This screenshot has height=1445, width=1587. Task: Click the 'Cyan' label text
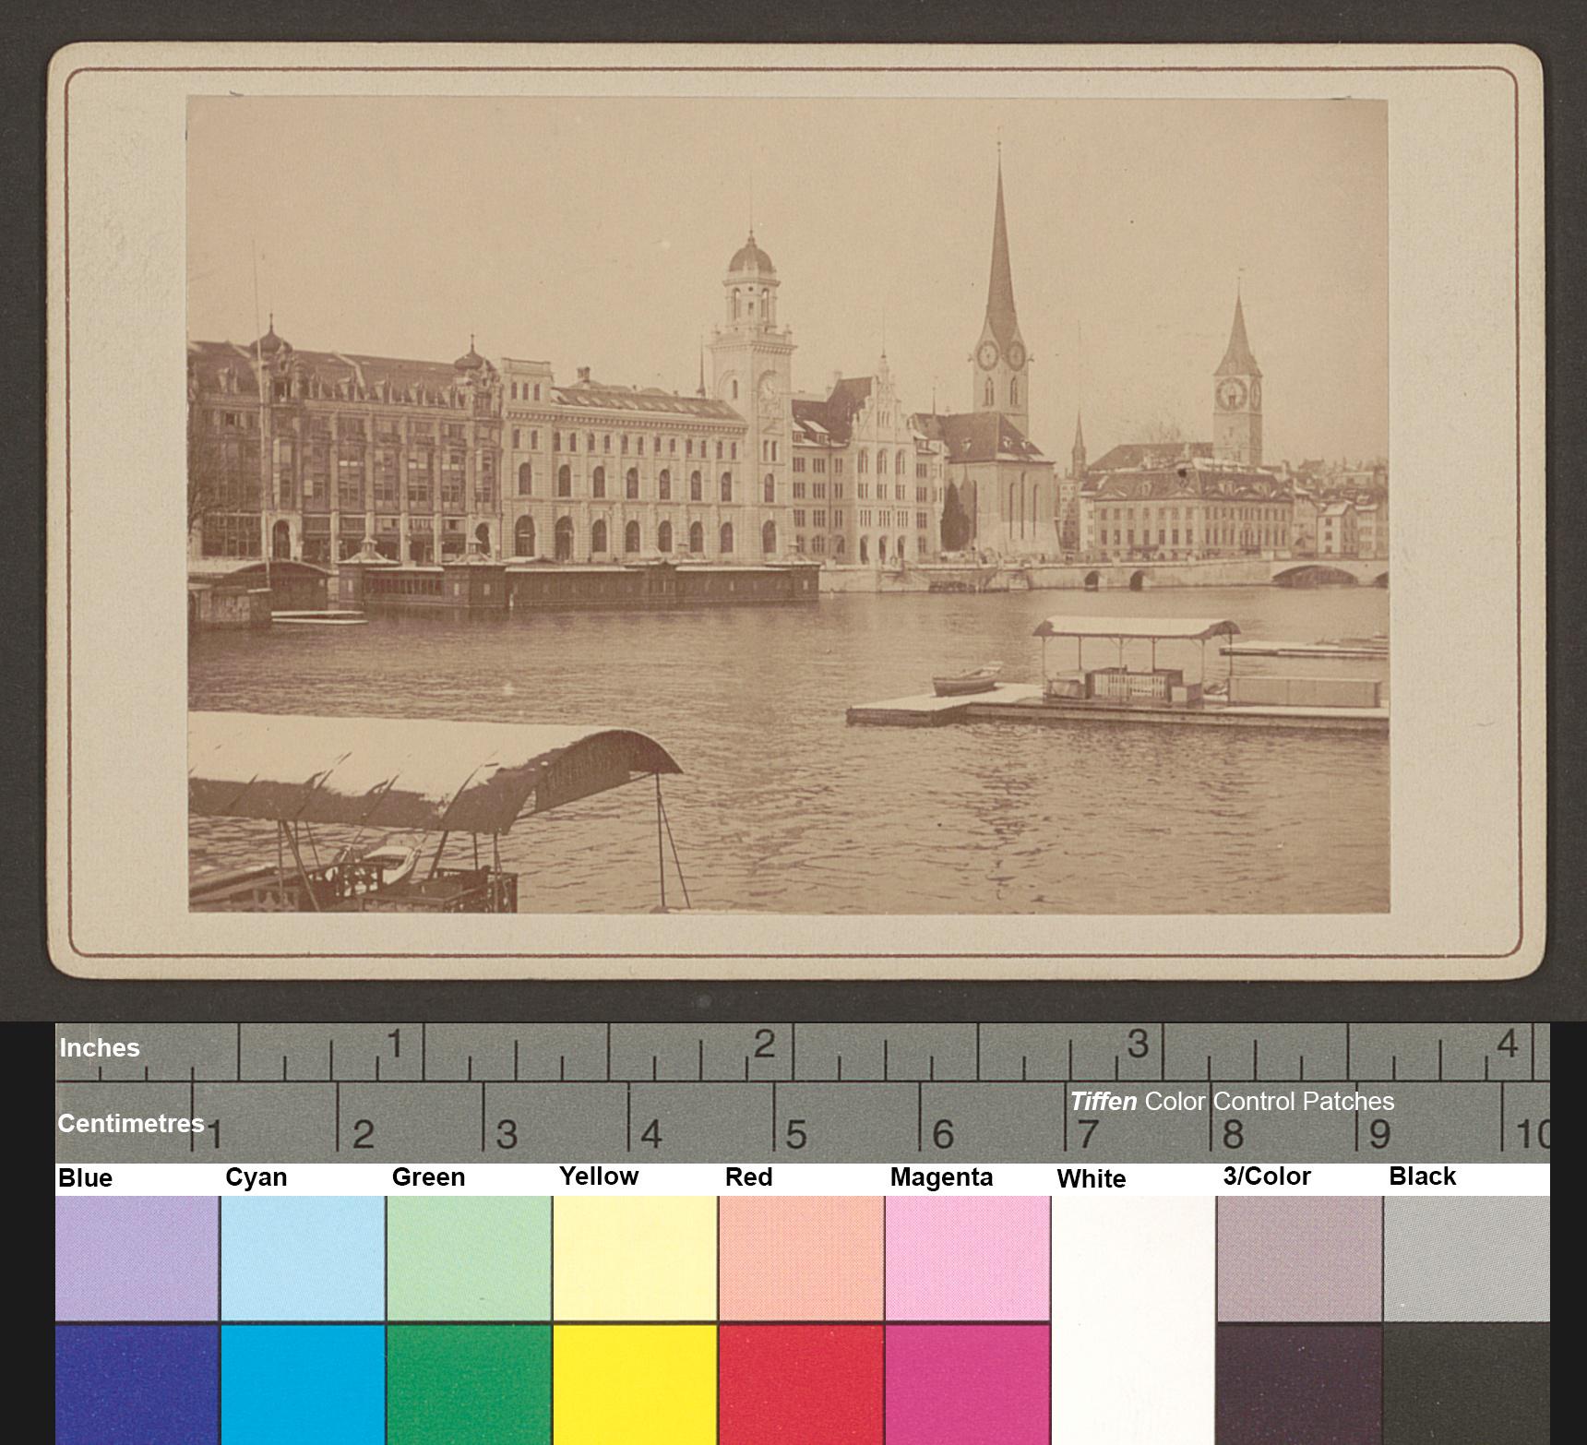pyautogui.click(x=256, y=1177)
